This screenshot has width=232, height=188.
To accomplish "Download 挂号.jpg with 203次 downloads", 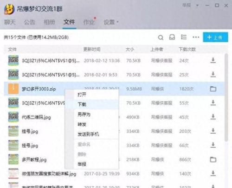I will pyautogui.click(x=213, y=131).
